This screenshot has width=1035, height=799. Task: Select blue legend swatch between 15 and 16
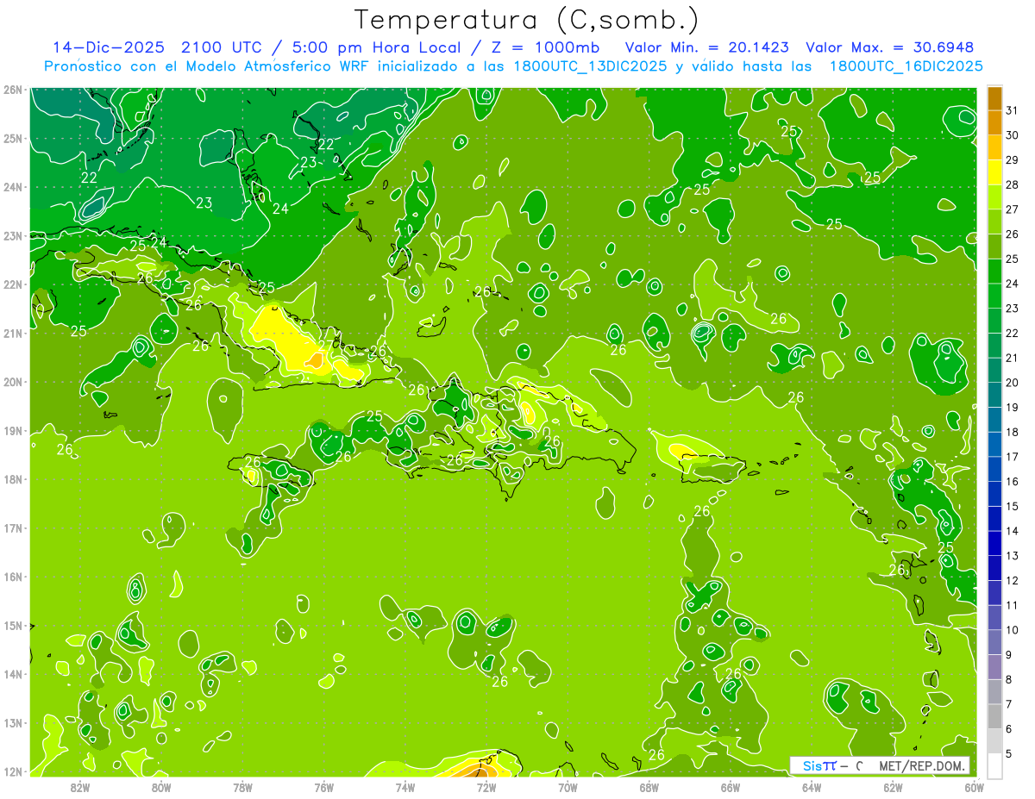point(994,495)
